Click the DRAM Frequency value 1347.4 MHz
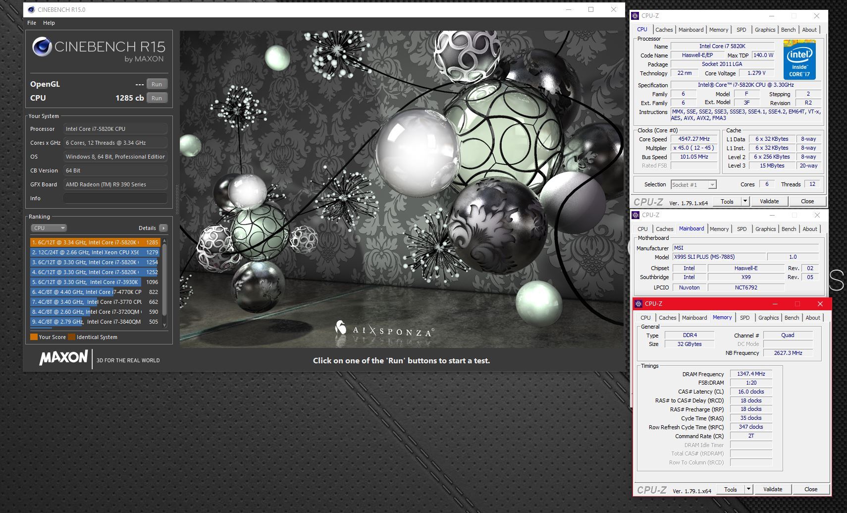Screen dimensions: 847x513 coord(751,374)
